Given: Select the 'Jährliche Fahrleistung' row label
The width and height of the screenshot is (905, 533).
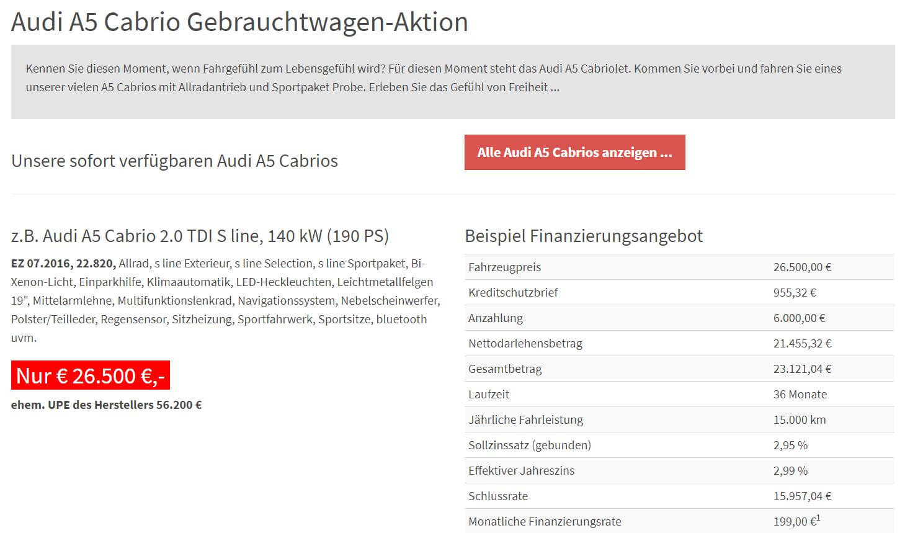Looking at the screenshot, I should [x=525, y=420].
